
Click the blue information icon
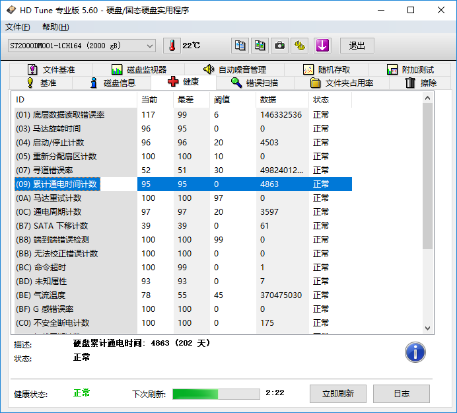[x=415, y=352]
